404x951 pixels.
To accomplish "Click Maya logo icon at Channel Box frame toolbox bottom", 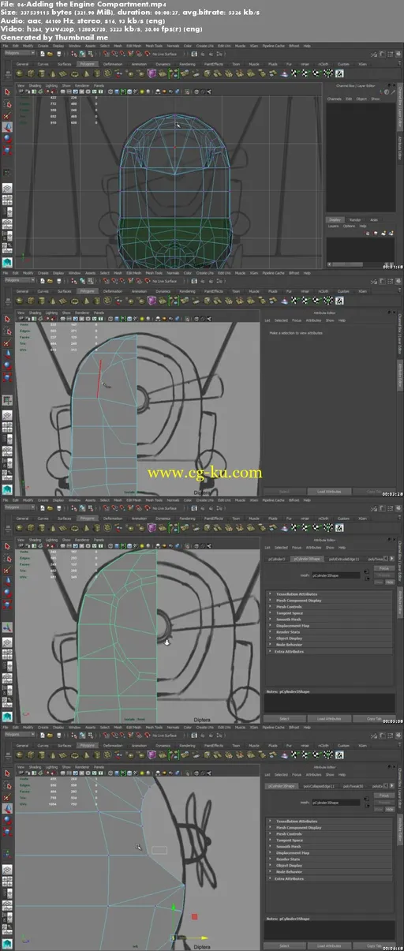I will tap(7, 262).
